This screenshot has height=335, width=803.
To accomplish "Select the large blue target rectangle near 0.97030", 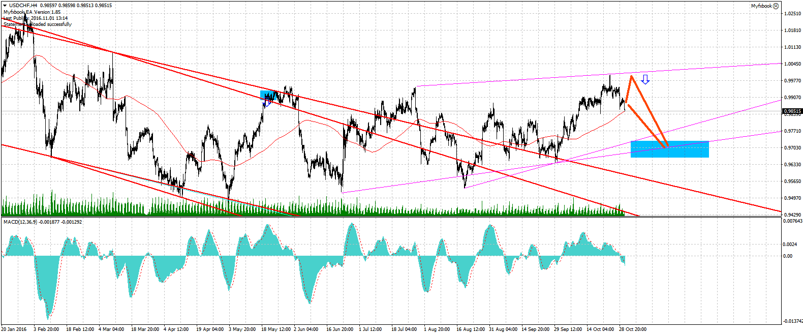I will tap(669, 149).
